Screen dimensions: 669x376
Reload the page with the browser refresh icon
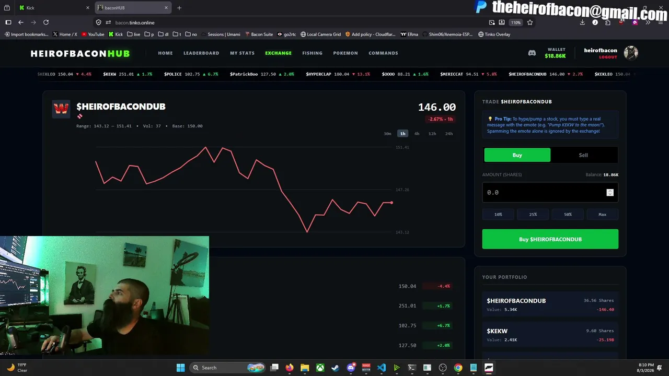coord(46,22)
